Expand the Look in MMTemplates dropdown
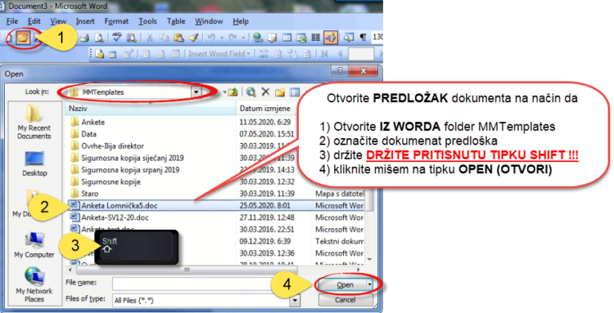Screen dimensions: 614x313 pos(196,93)
